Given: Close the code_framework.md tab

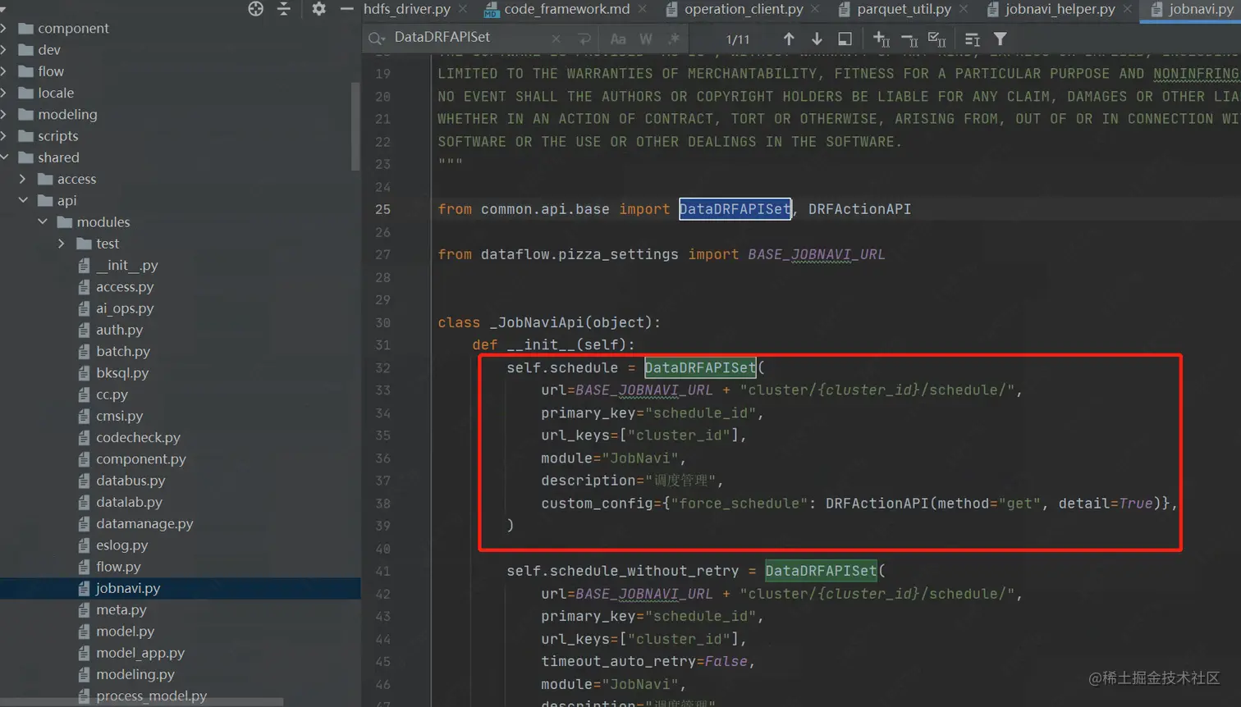Looking at the screenshot, I should [643, 9].
